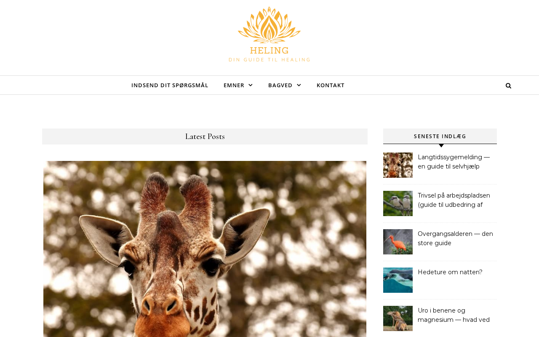Open the large giraffe featured image
The image size is (539, 337).
point(205,249)
